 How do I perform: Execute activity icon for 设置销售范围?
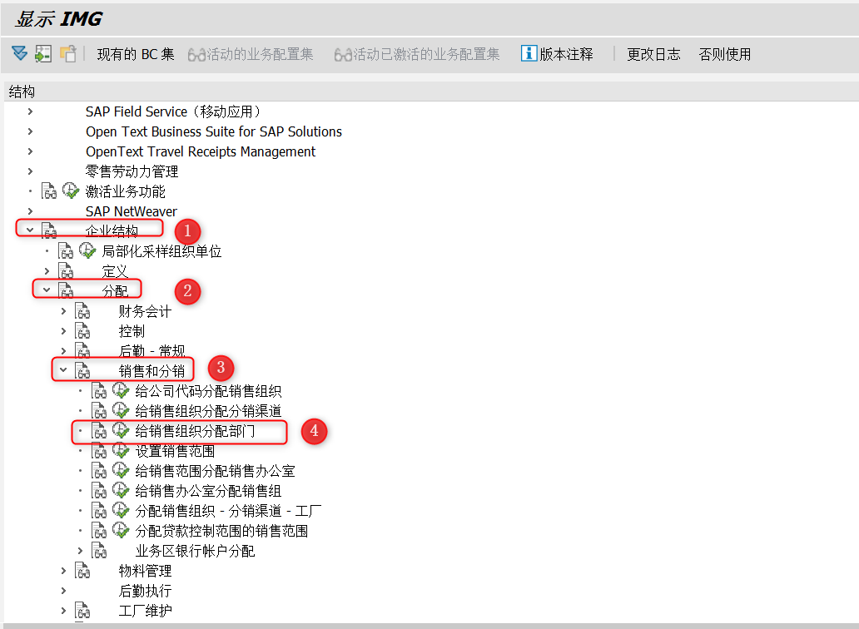point(121,450)
